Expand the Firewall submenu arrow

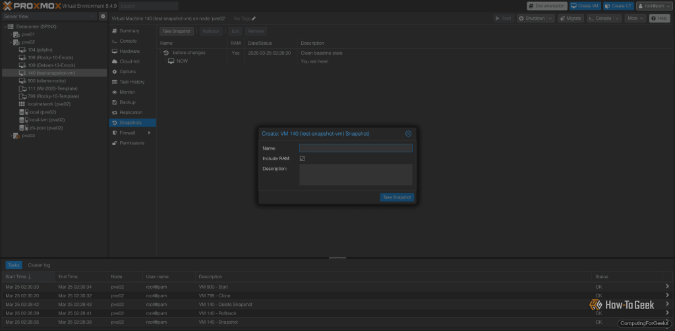point(150,133)
